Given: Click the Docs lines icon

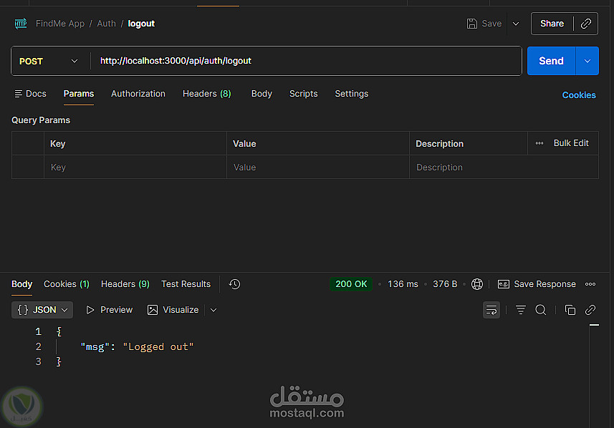Looking at the screenshot, I should 18,94.
